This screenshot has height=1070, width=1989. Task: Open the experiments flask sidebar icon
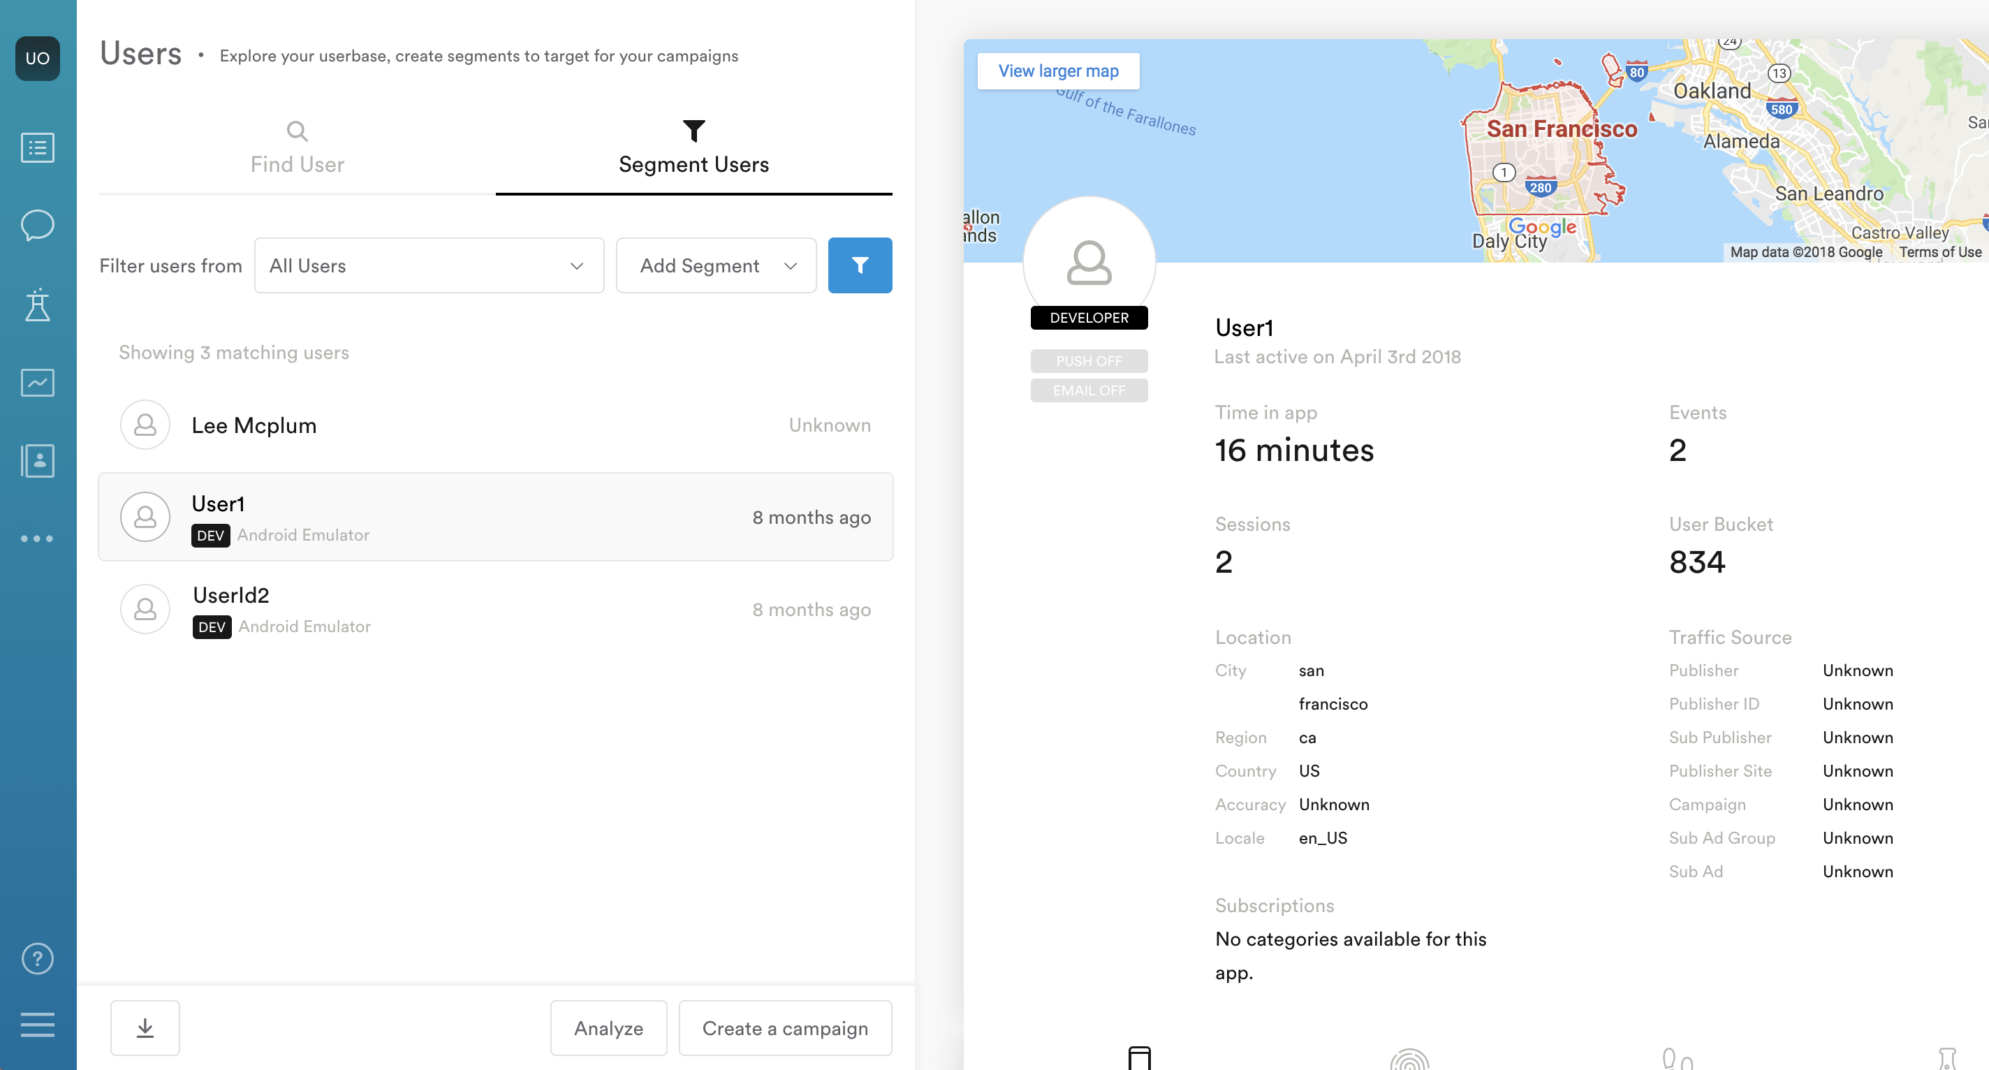(x=37, y=305)
